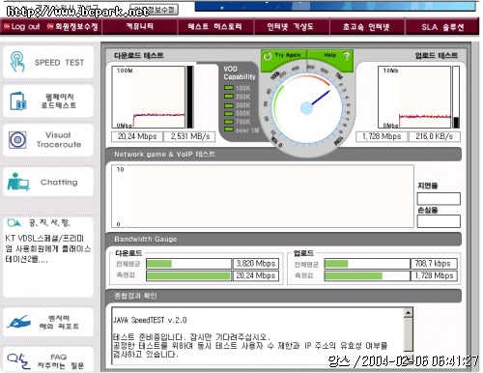Select the 테스트 히스토리 menu item
This screenshot has width=483, height=373.
(215, 27)
